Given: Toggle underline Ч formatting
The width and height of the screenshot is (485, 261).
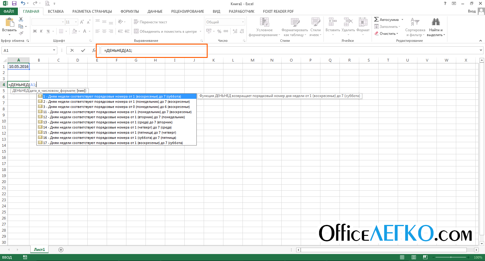Looking at the screenshot, I should point(48,31).
